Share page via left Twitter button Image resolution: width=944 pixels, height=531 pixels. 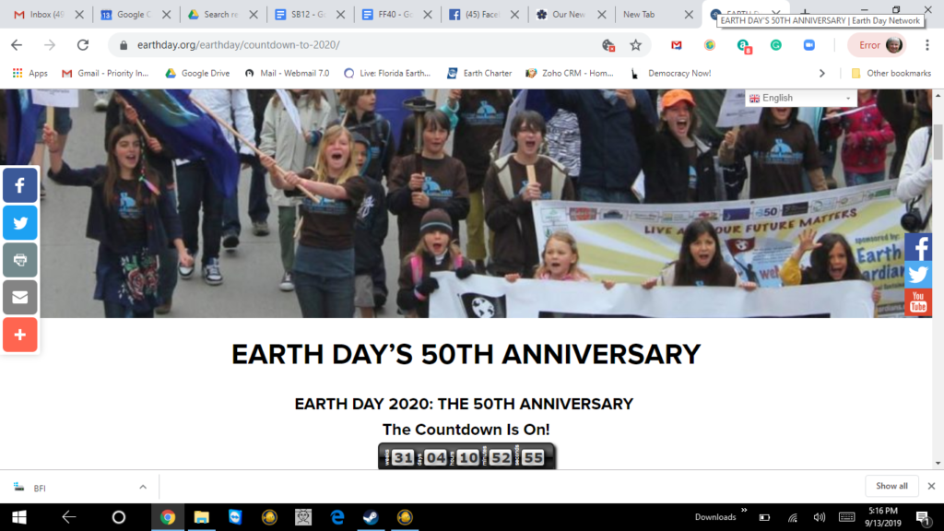(x=20, y=223)
